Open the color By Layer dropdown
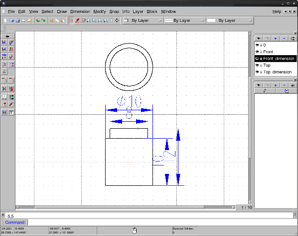Image resolution: width=298 pixels, height=236 pixels. [143, 20]
